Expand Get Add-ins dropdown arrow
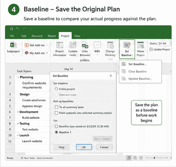176x167 pixels. pyautogui.click(x=47, y=45)
